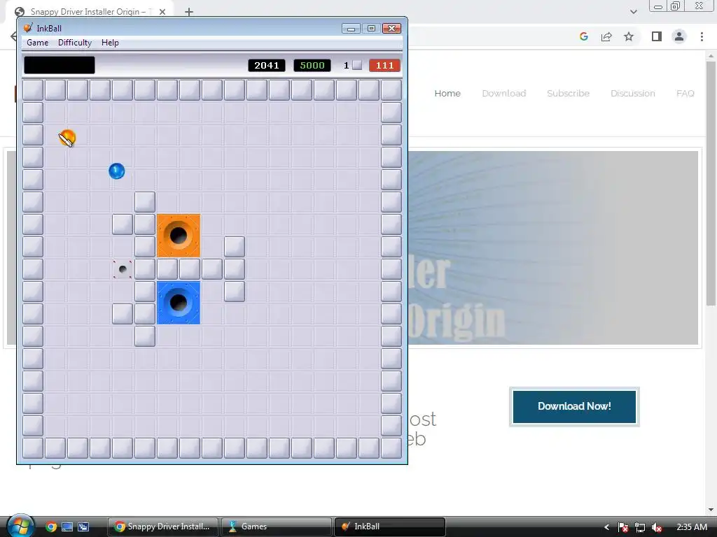Close the Snappy Driver Installer browser tab
The image size is (717, 537).
pyautogui.click(x=162, y=12)
